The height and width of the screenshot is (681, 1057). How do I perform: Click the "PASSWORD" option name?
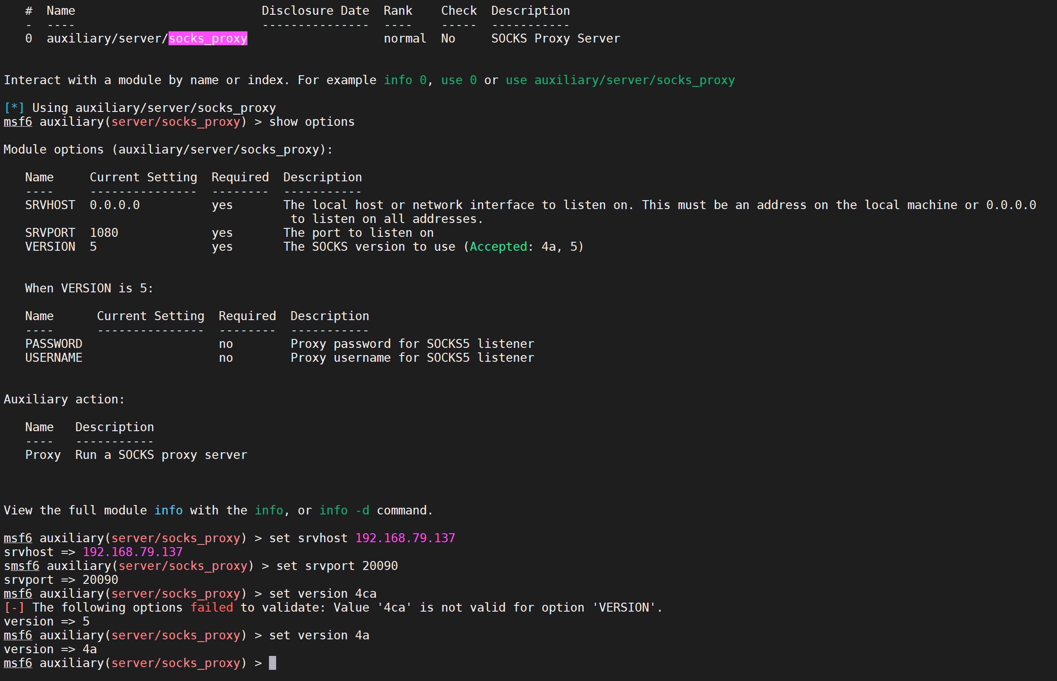(x=54, y=344)
